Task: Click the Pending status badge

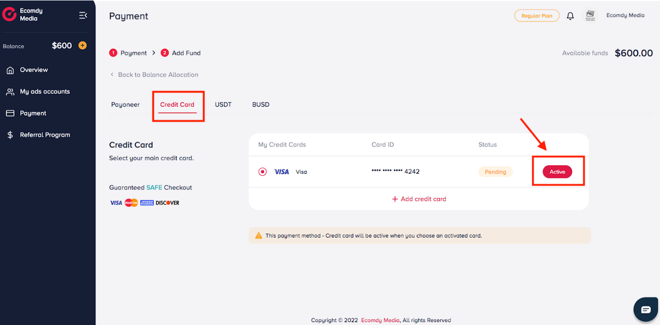Action: (495, 172)
